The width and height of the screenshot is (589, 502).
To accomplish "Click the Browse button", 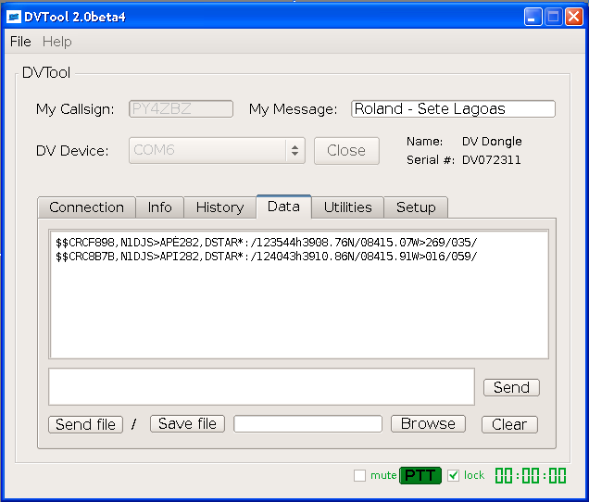I will point(428,424).
